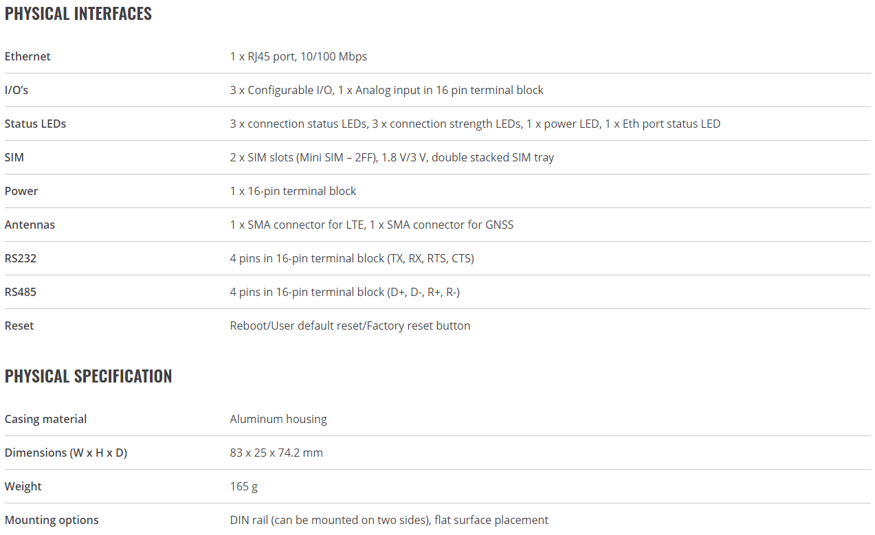875x535 pixels.
Task: Click the SIM slots Mini SIM description
Action: click(x=392, y=157)
